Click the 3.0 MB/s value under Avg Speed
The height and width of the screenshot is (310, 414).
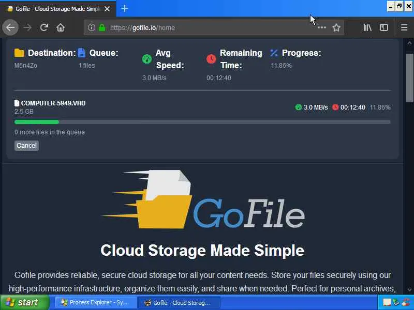[154, 78]
